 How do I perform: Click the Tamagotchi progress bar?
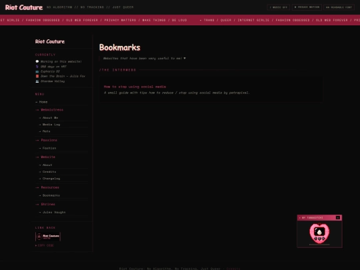(319, 245)
